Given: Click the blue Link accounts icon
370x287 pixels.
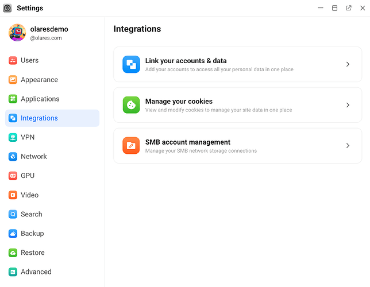Looking at the screenshot, I should 131,64.
